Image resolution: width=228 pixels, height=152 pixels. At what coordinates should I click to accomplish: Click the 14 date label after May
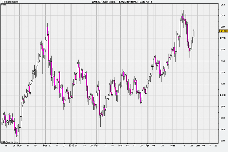coord(183,145)
